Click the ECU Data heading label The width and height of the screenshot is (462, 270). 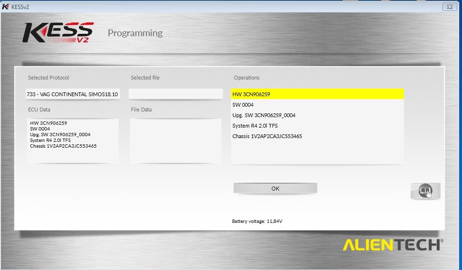pos(39,110)
